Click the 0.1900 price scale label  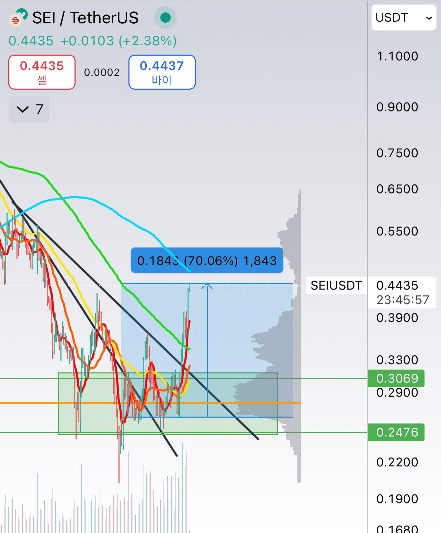pos(397,499)
